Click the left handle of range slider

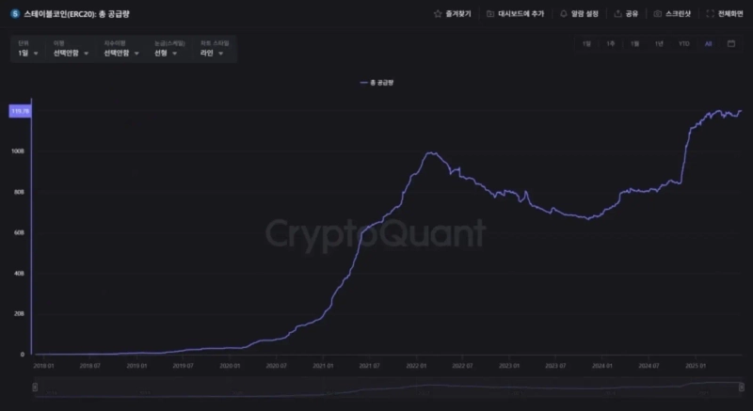pos(35,386)
